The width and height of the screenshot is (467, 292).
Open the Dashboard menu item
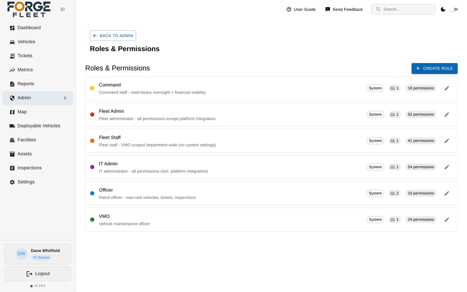[38, 28]
